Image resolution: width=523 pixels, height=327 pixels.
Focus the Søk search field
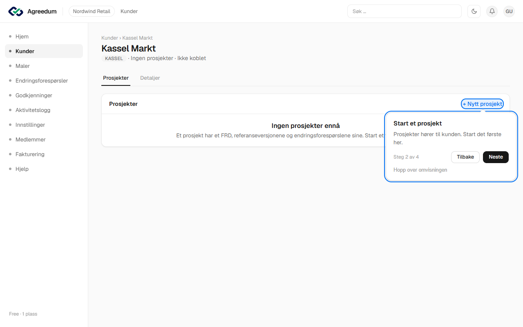(405, 11)
